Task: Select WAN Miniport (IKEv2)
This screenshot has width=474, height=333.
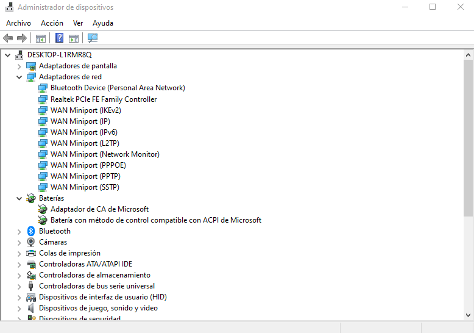Action: pos(86,110)
